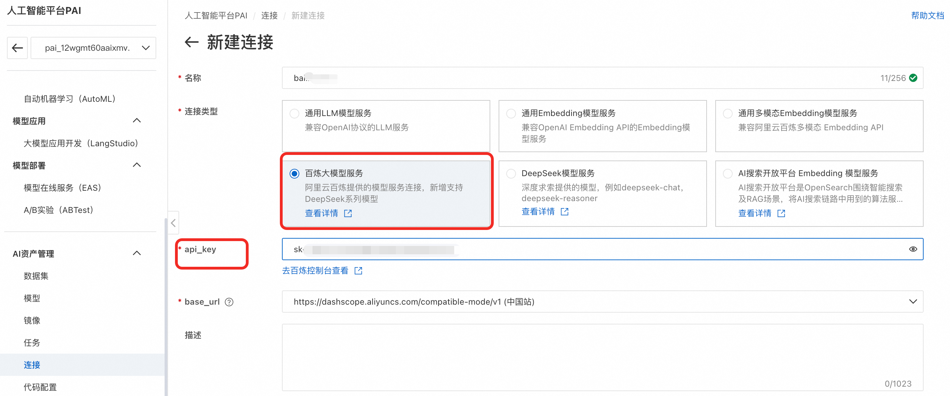Screen dimensions: 950x396
Task: Click the 0/1023 description counter
Action: (x=898, y=384)
